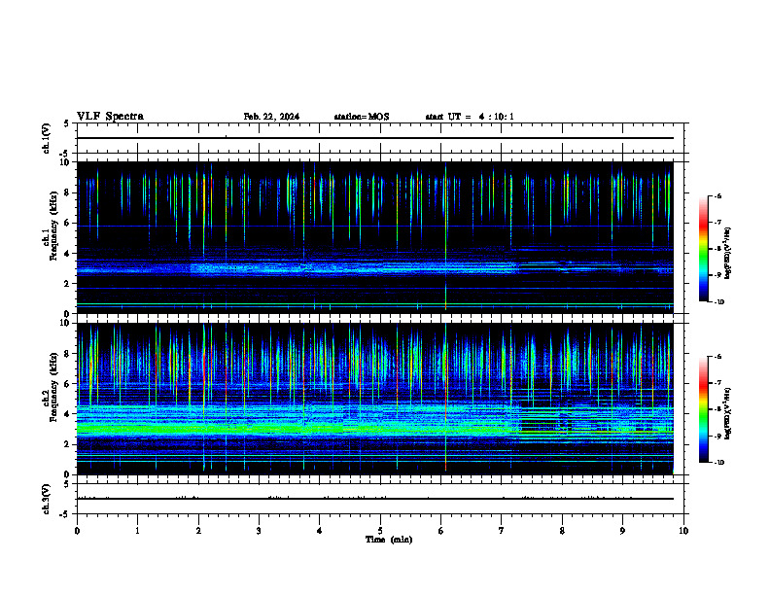
Task: Click the "2" kHz tick on ch.2 axis
Action: (68, 444)
